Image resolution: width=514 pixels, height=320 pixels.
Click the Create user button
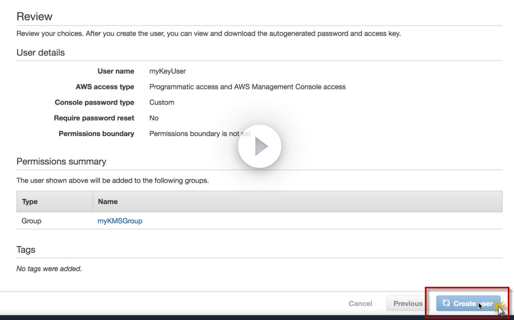pos(468,303)
